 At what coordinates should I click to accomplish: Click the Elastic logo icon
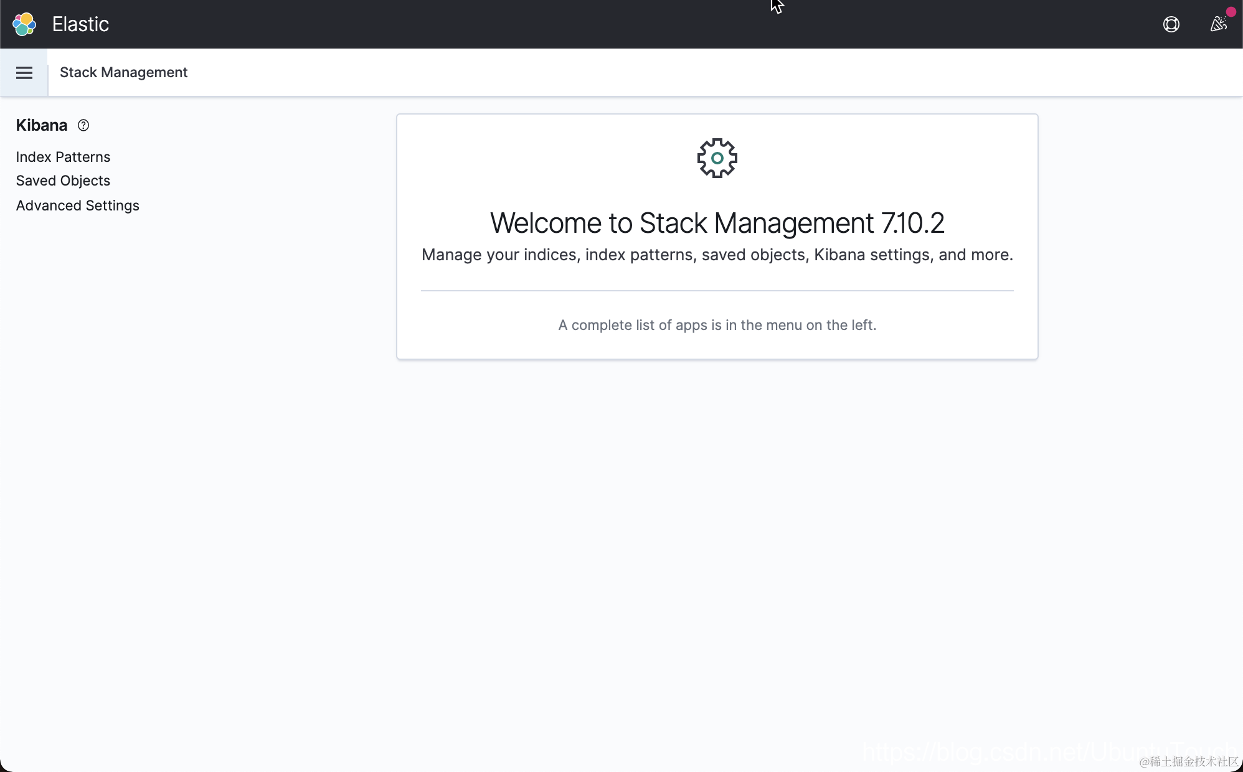tap(24, 24)
